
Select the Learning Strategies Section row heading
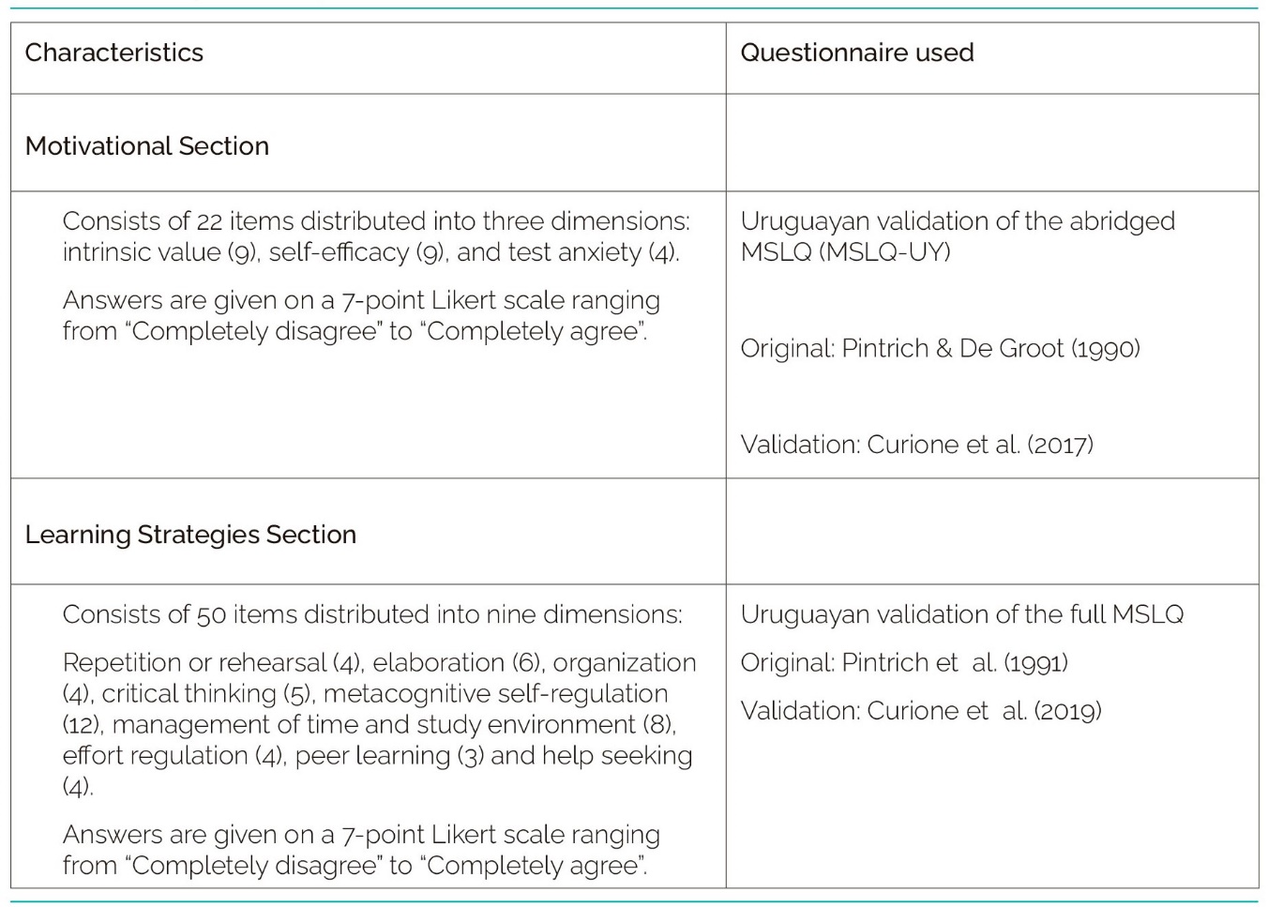(x=190, y=535)
